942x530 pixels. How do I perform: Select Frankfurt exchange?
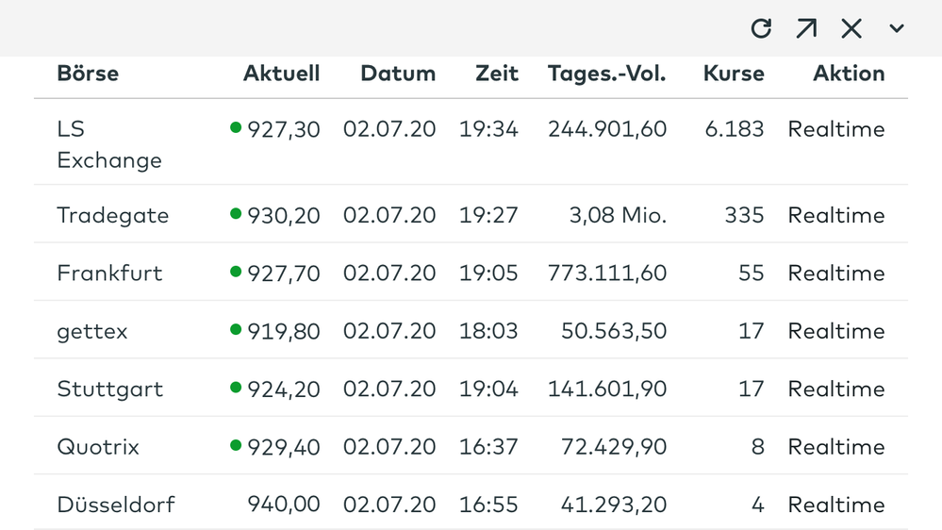click(109, 273)
